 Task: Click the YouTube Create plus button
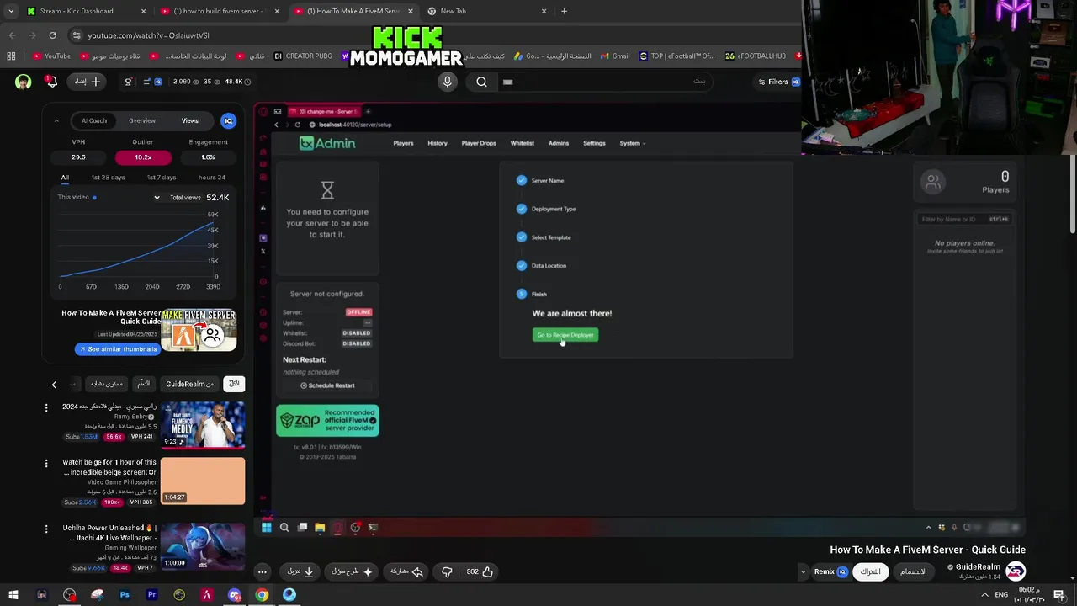pyautogui.click(x=88, y=82)
